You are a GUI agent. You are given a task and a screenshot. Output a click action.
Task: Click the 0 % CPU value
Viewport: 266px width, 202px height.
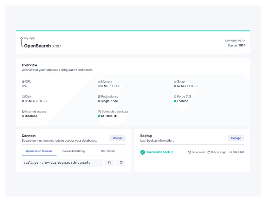(x=24, y=86)
